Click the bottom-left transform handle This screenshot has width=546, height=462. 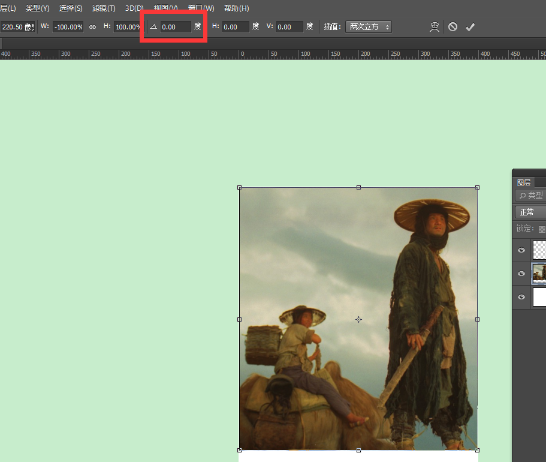[240, 451]
